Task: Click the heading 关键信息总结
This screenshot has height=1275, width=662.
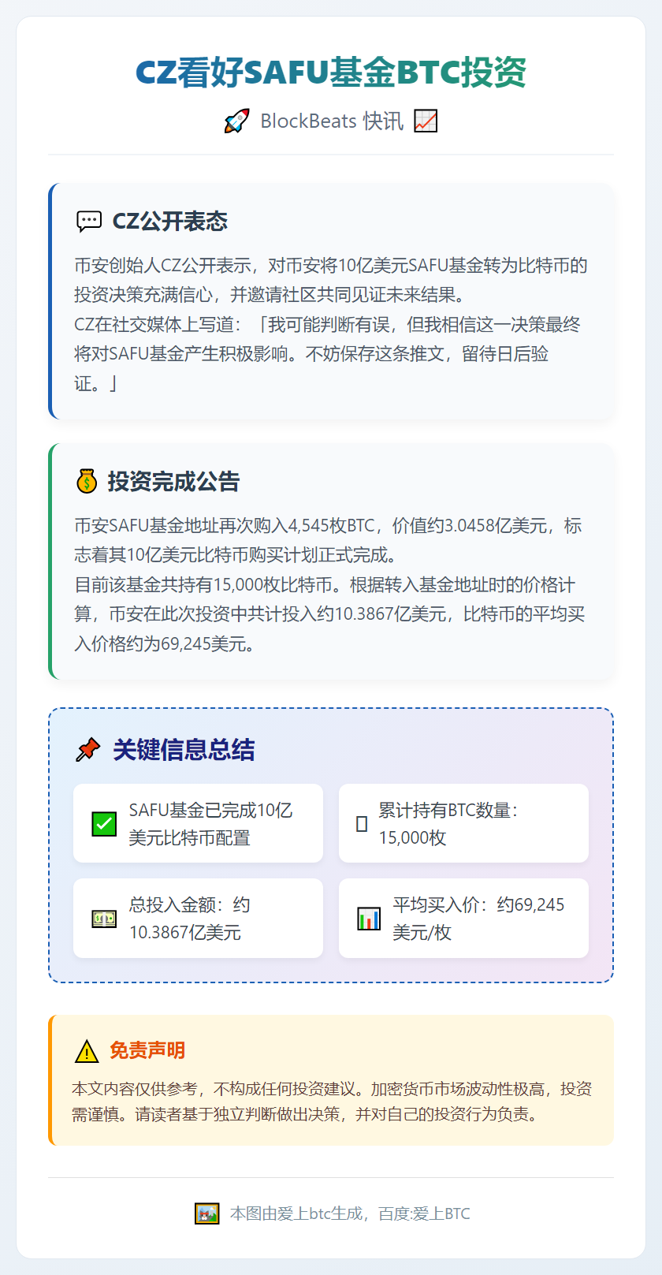Action: [184, 750]
